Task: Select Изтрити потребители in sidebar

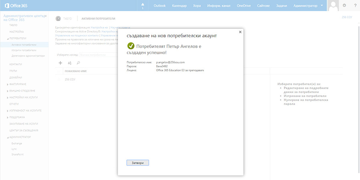Action: pyautogui.click(x=24, y=50)
